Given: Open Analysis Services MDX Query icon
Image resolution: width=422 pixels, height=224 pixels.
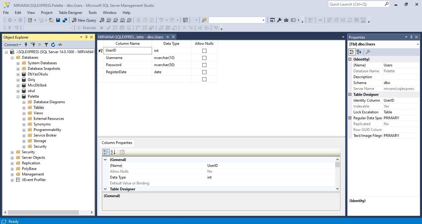Looking at the screenshot, I should click(109, 20).
